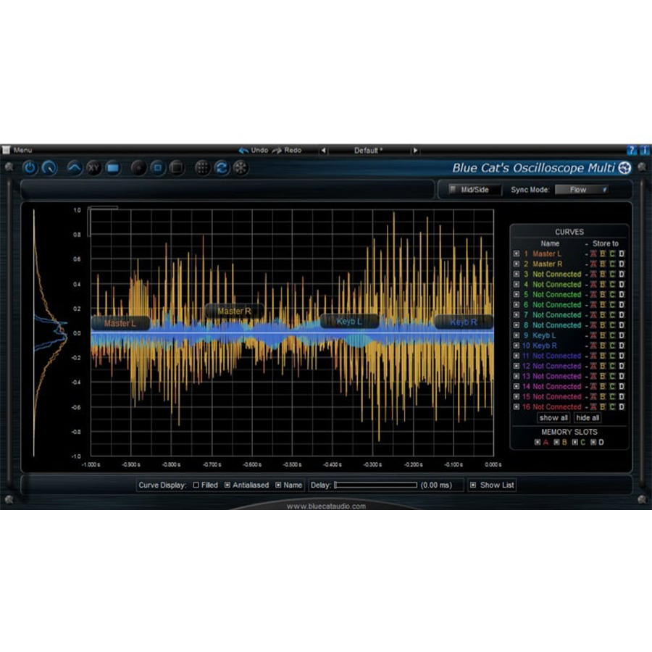Select the curve display mode icon
The image size is (652, 652).
(74, 167)
